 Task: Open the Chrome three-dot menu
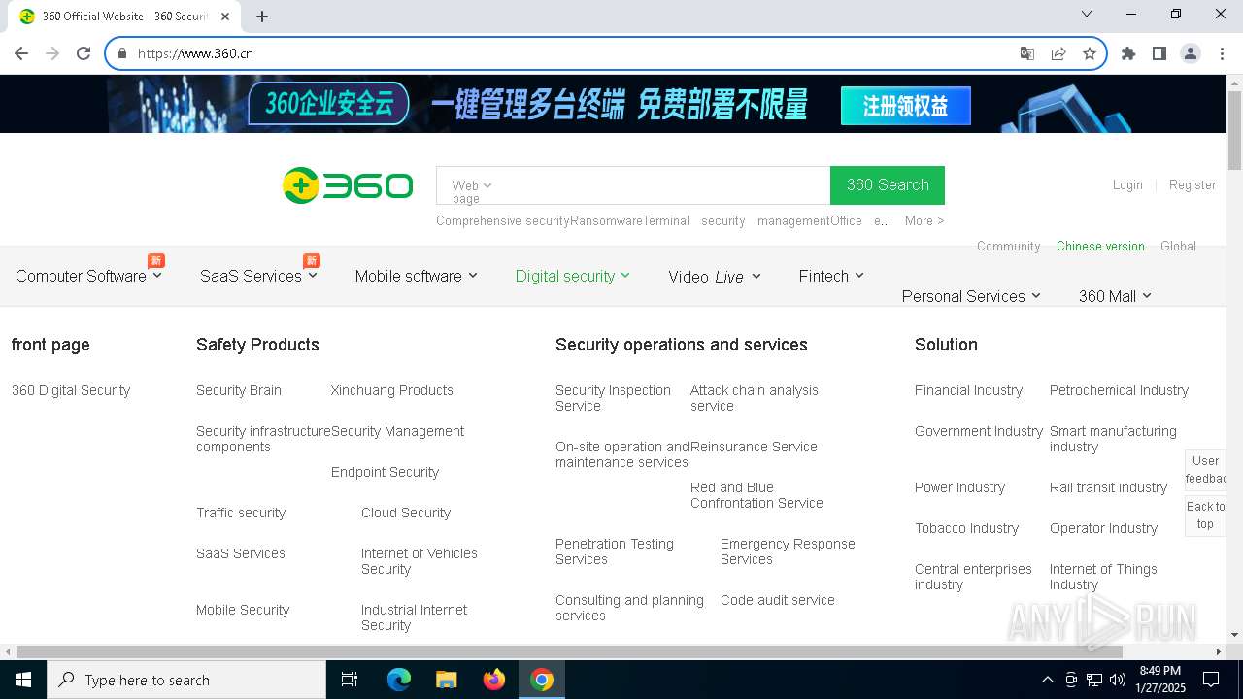click(1222, 53)
